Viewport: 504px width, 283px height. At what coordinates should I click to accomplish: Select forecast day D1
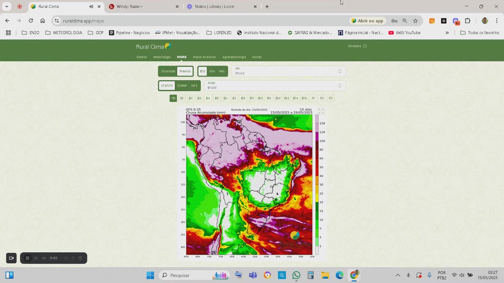click(182, 98)
